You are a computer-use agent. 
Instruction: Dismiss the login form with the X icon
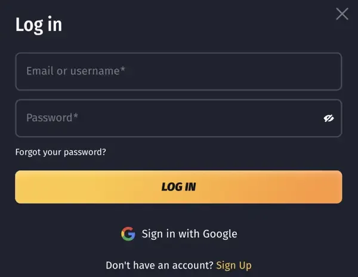342,14
